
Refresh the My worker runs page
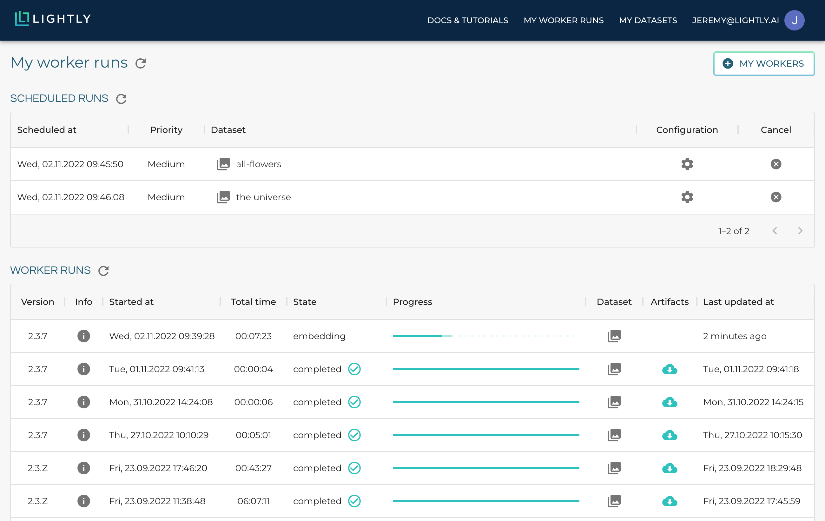[141, 63]
